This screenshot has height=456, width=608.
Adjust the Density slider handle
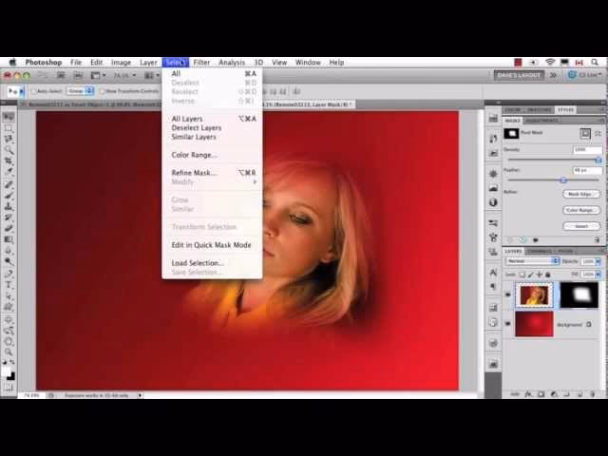(x=598, y=160)
